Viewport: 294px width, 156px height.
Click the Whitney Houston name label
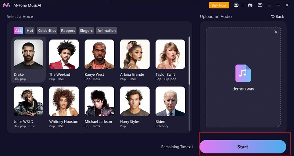tap(64, 122)
